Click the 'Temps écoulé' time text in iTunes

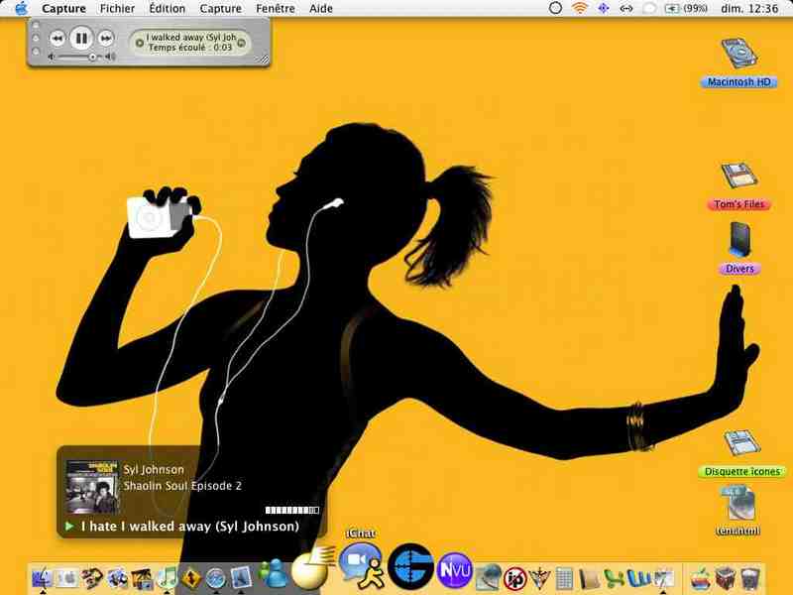pos(190,48)
